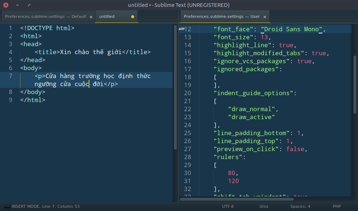Click the opening <body> tag on line 6

click(31, 68)
